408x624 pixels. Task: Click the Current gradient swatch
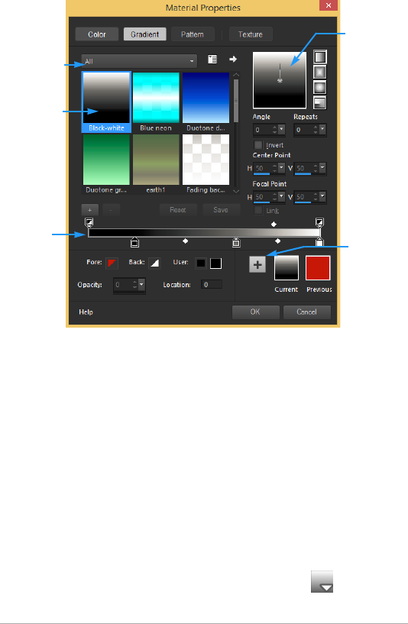(x=287, y=268)
